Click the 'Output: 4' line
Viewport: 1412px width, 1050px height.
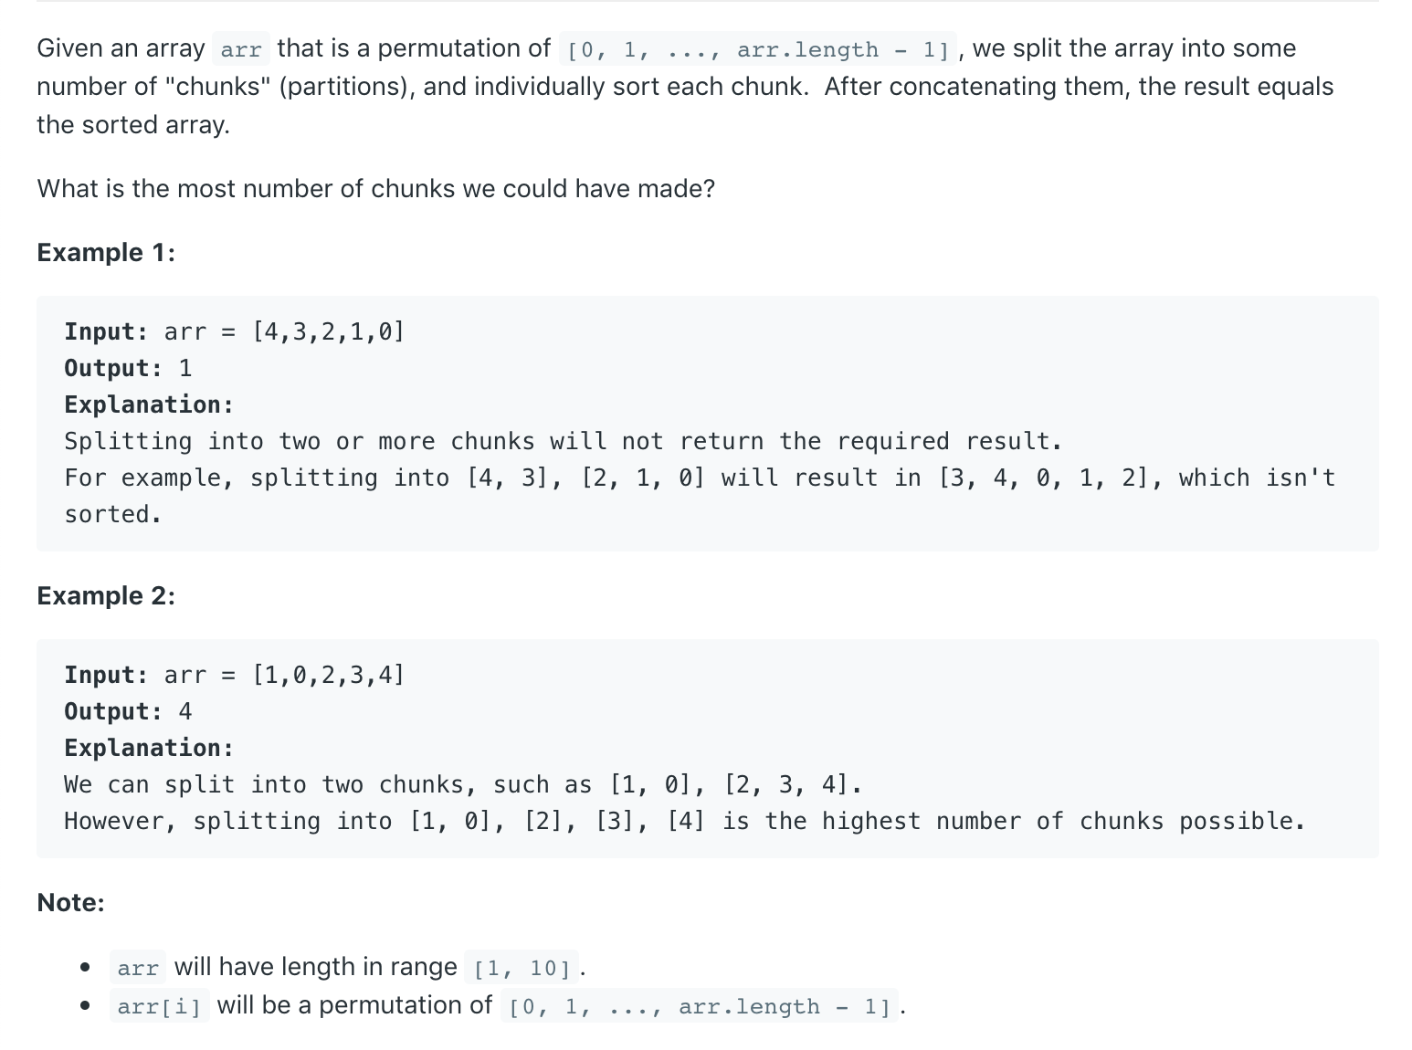(128, 711)
